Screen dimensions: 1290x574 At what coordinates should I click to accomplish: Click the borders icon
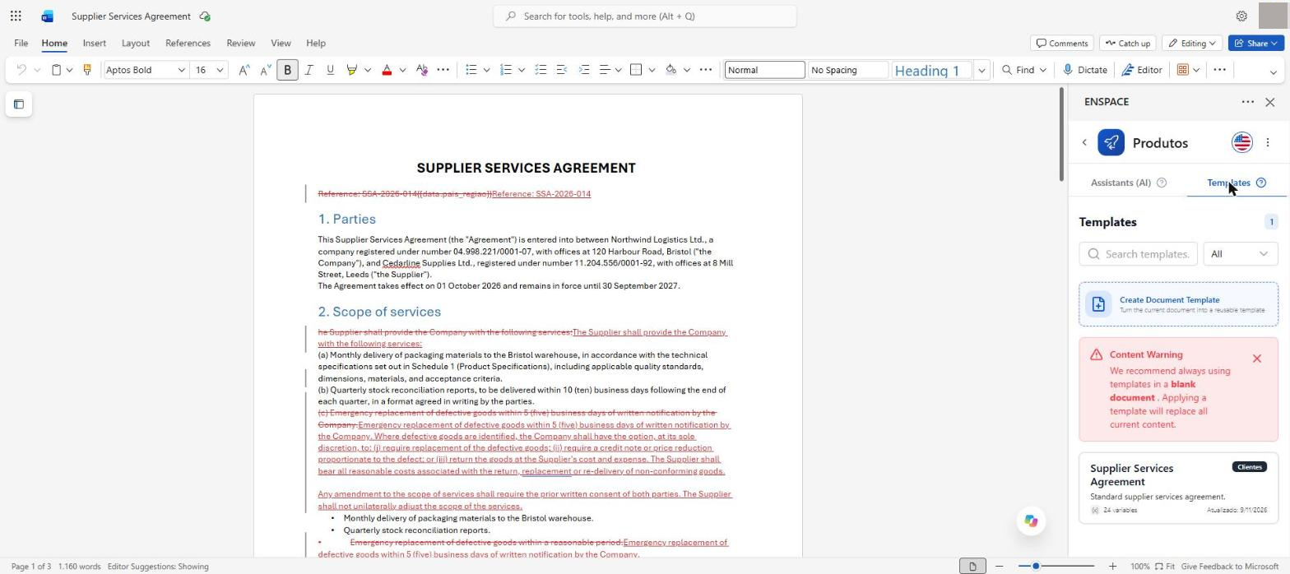coord(636,70)
